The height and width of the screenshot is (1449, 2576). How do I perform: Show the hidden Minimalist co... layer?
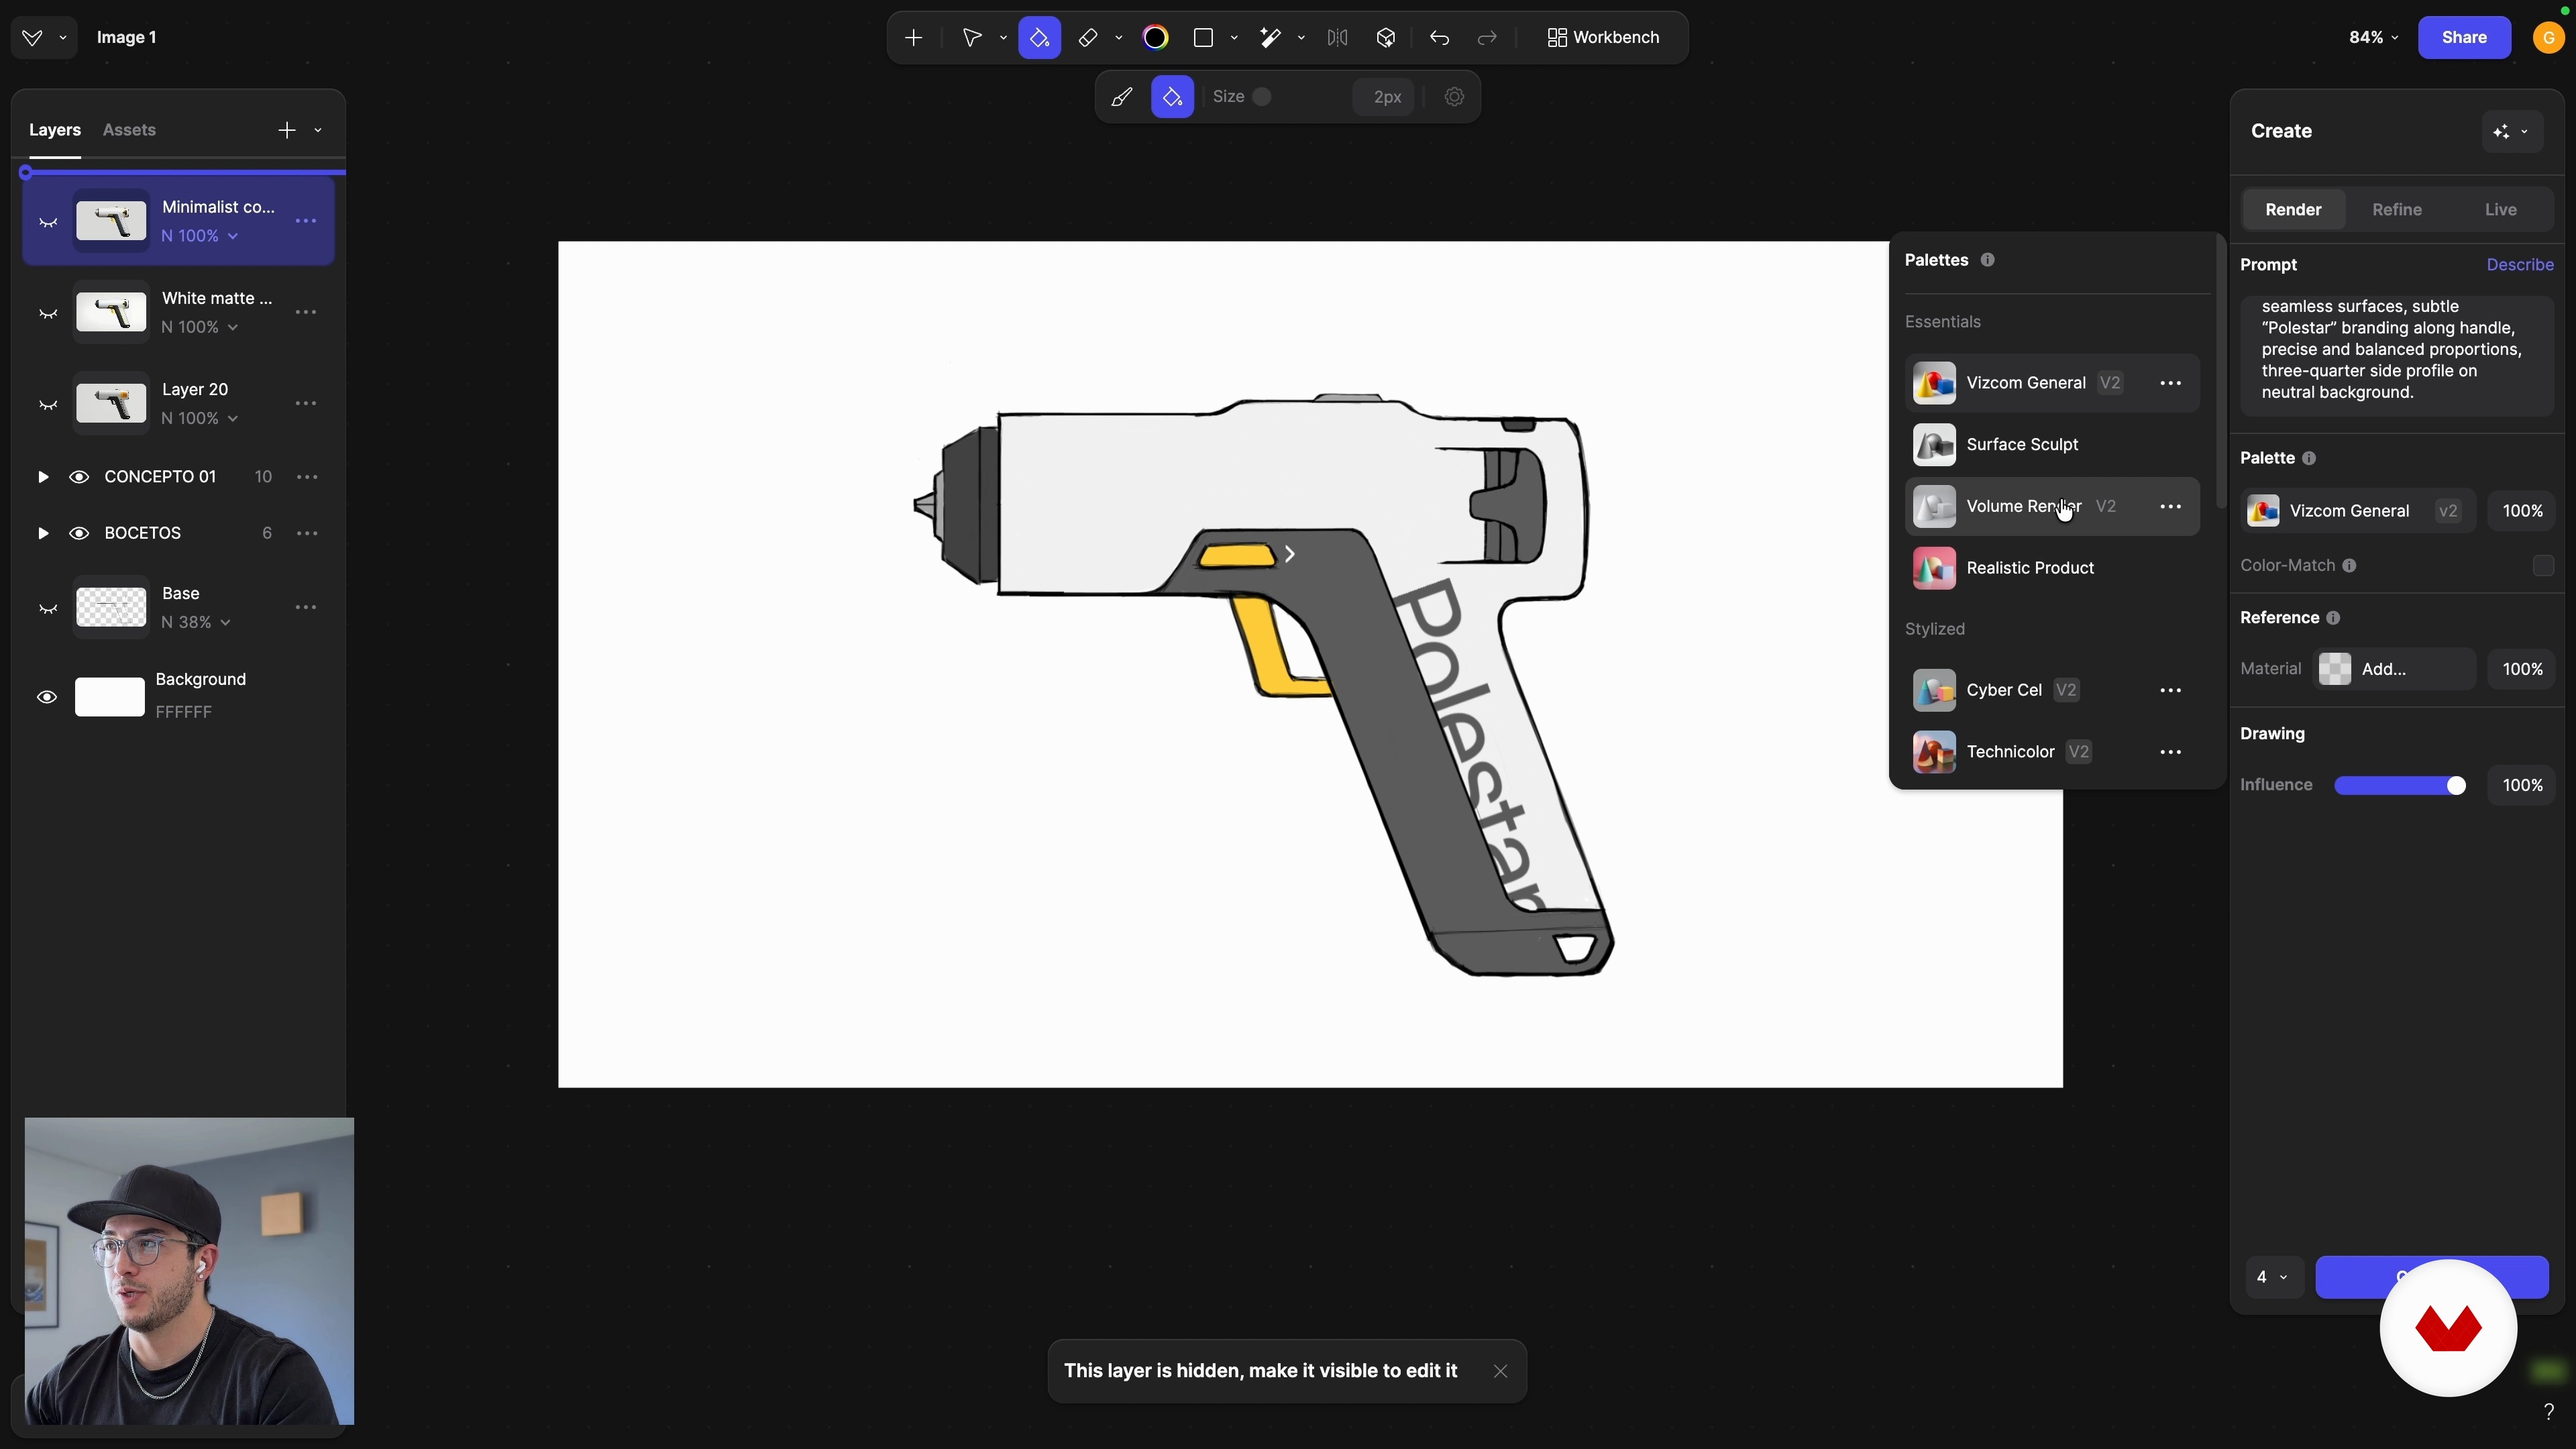click(47, 222)
